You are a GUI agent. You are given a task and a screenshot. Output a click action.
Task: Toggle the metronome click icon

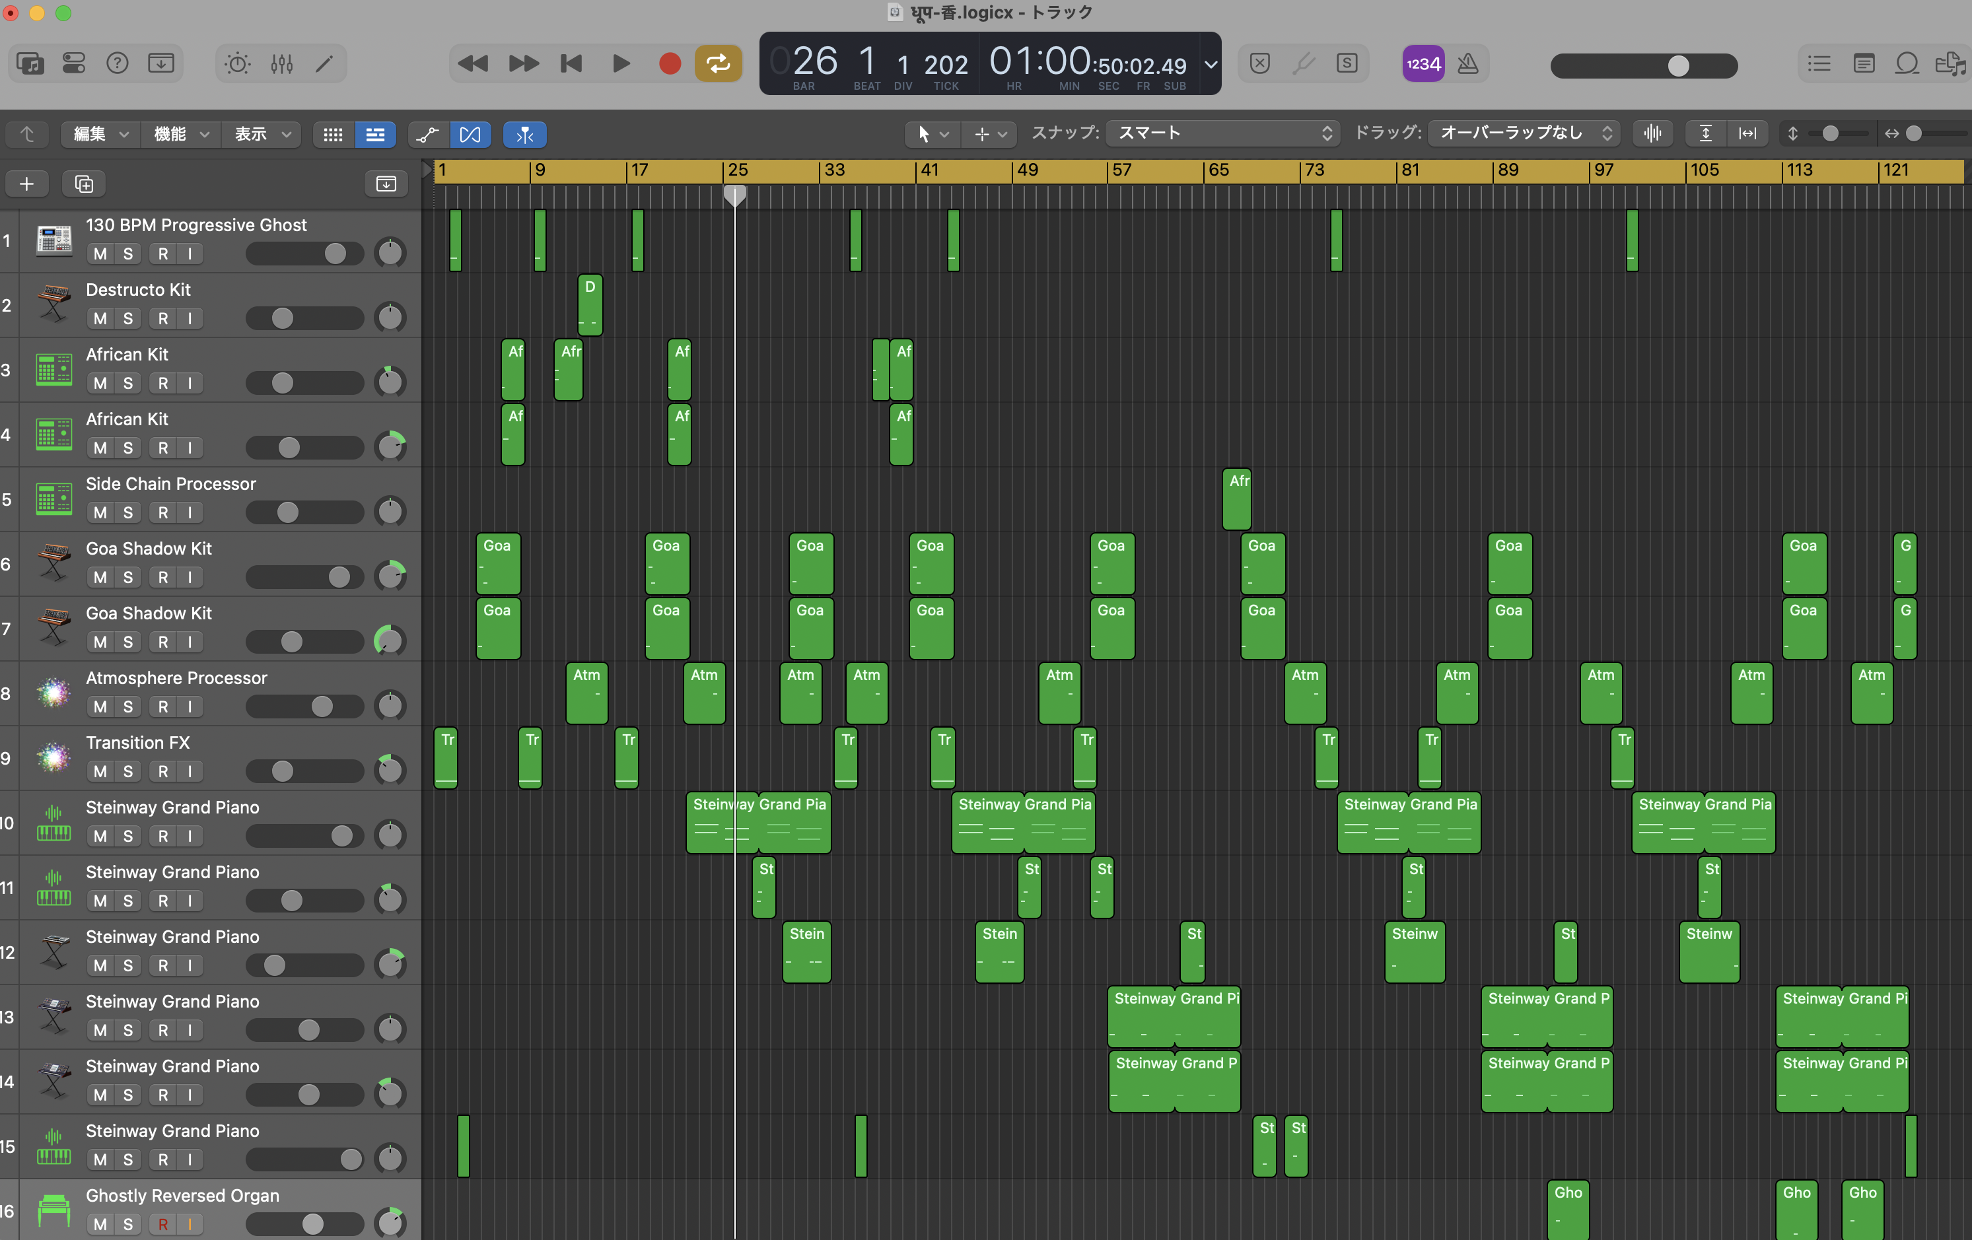pos(1467,63)
